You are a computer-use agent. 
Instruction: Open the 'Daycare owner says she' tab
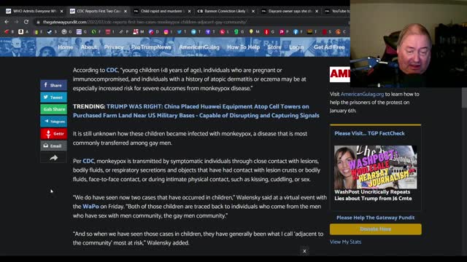pos(287,11)
